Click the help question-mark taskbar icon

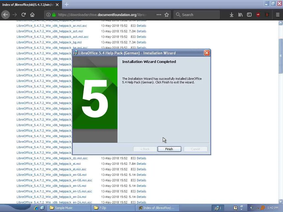point(235,208)
